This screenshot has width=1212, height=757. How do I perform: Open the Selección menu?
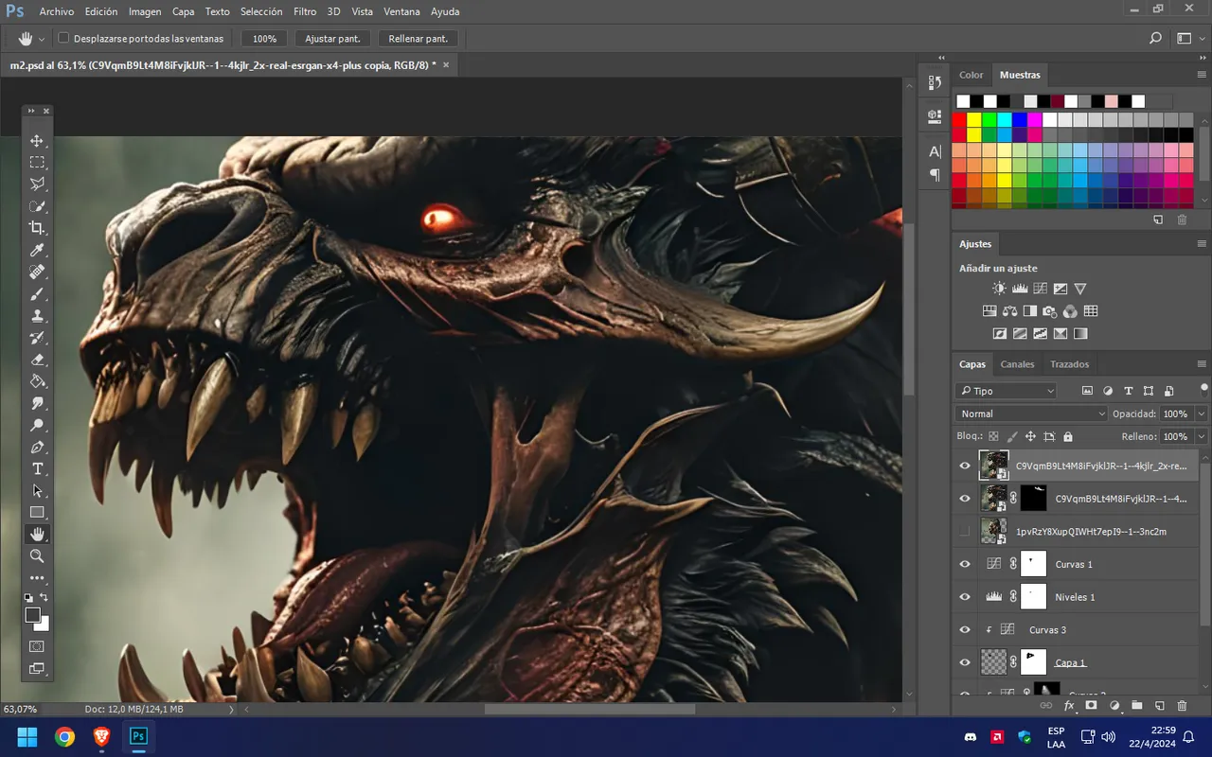(261, 12)
